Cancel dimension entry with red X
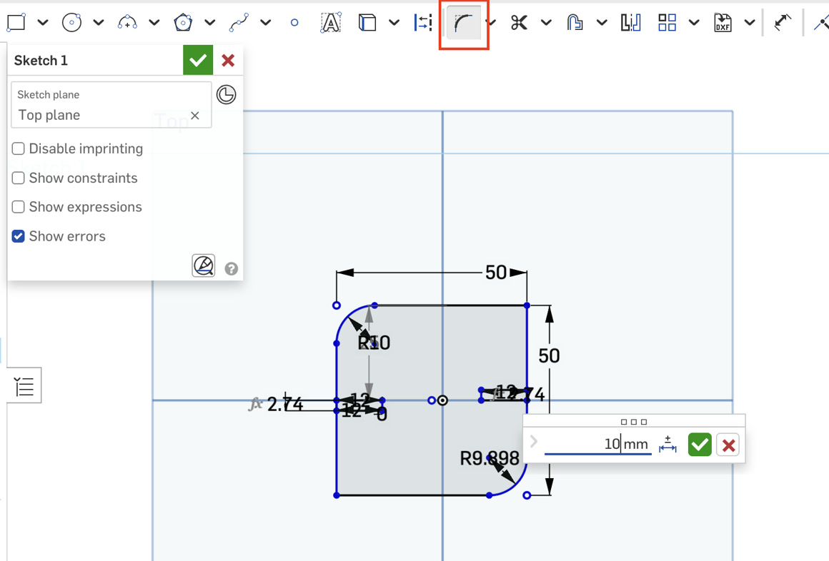Screen dimensions: 829x561 728,445
